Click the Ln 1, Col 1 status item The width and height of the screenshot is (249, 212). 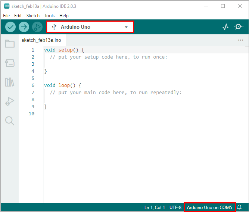pyautogui.click(x=155, y=207)
